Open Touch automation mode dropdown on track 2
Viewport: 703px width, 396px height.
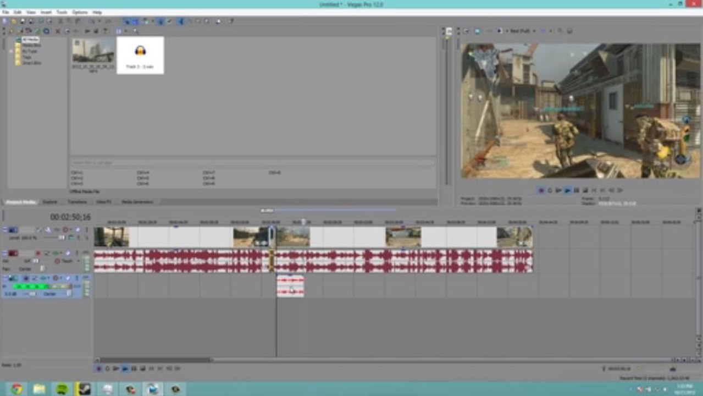pyautogui.click(x=79, y=261)
